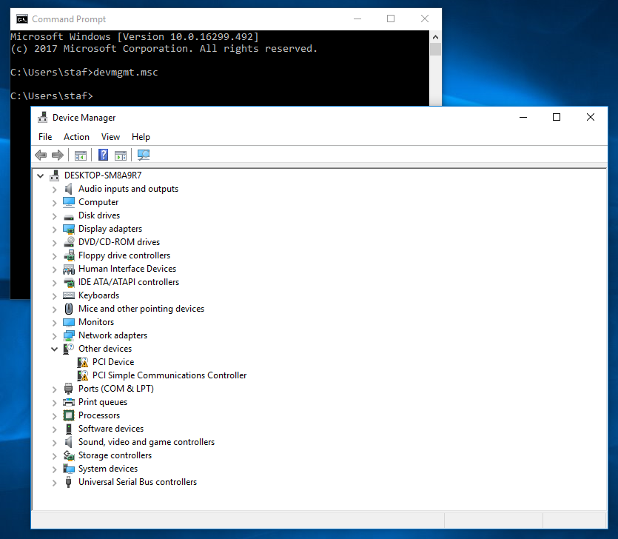This screenshot has height=539, width=618.
Task: Select the PCI Device warning icon
Action: point(83,362)
